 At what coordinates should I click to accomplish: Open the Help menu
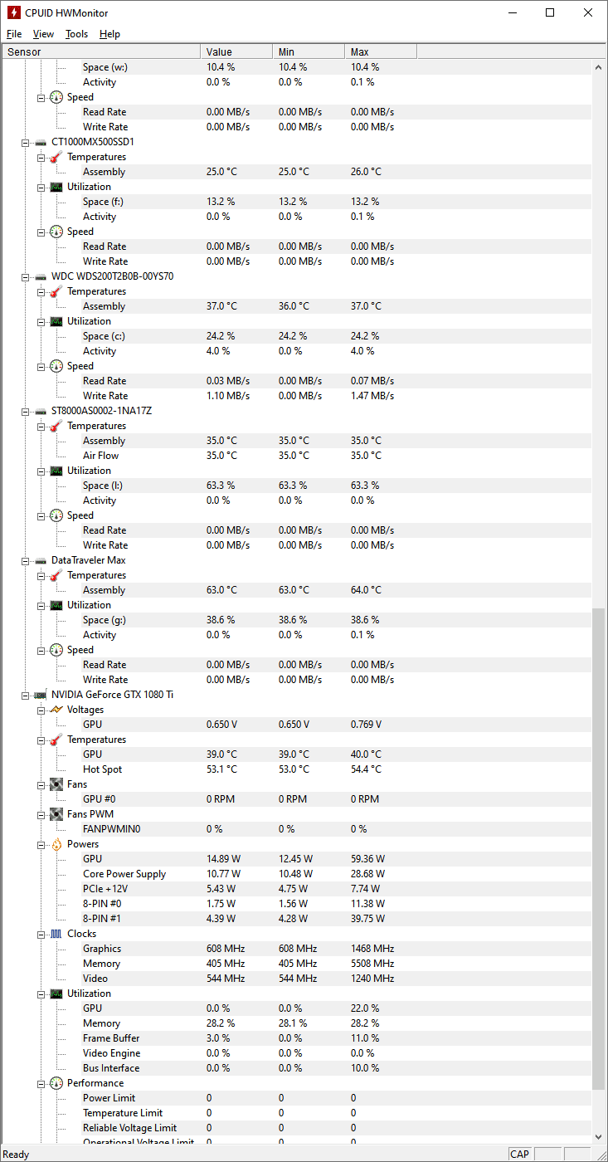109,34
